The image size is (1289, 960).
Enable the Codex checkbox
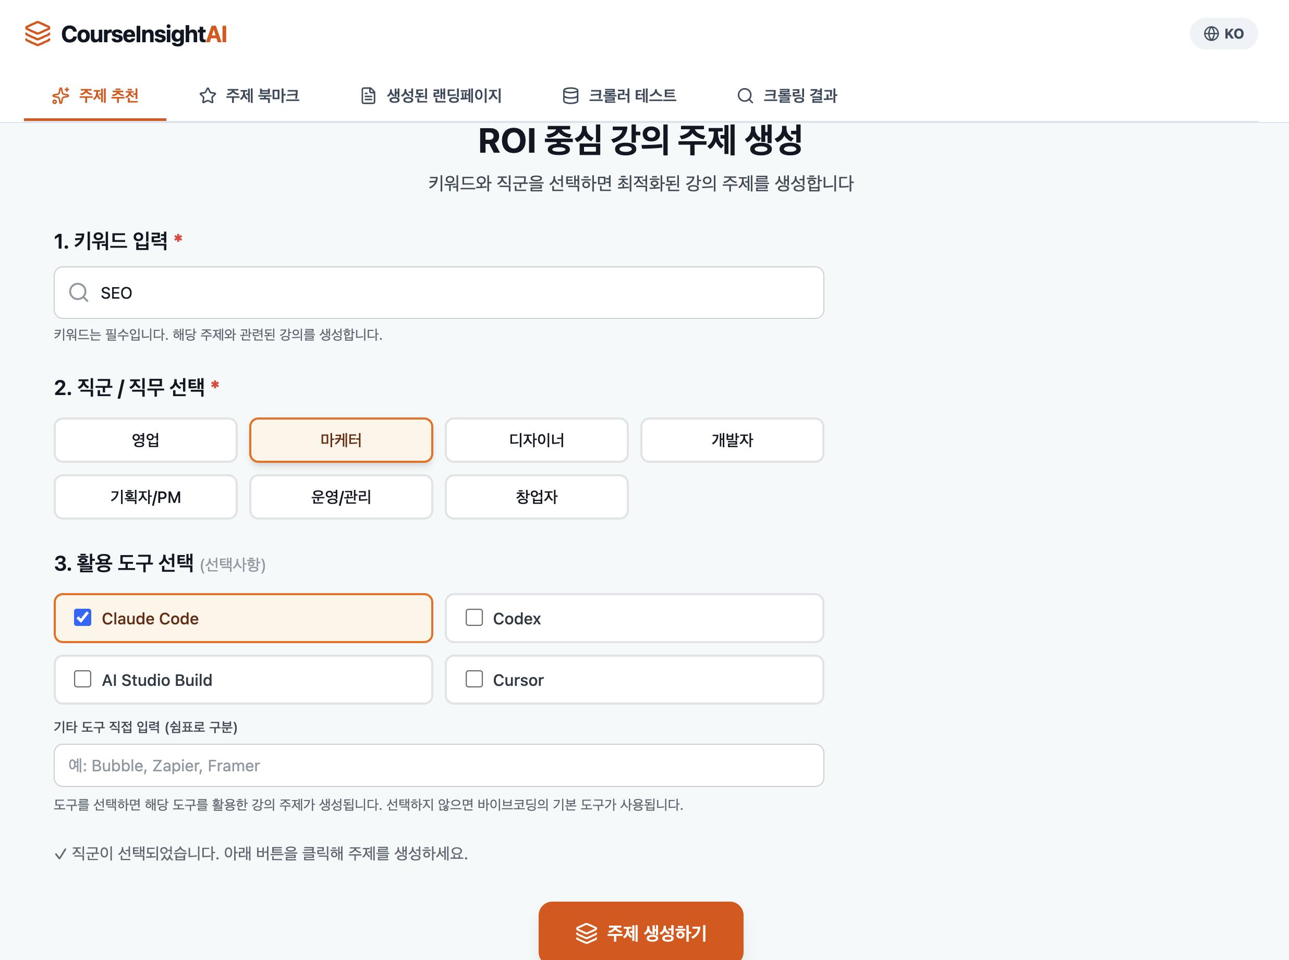tap(474, 617)
